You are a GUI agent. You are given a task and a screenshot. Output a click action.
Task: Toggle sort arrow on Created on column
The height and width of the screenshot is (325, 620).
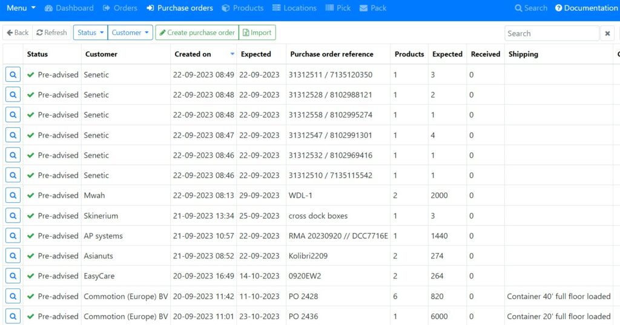point(232,54)
